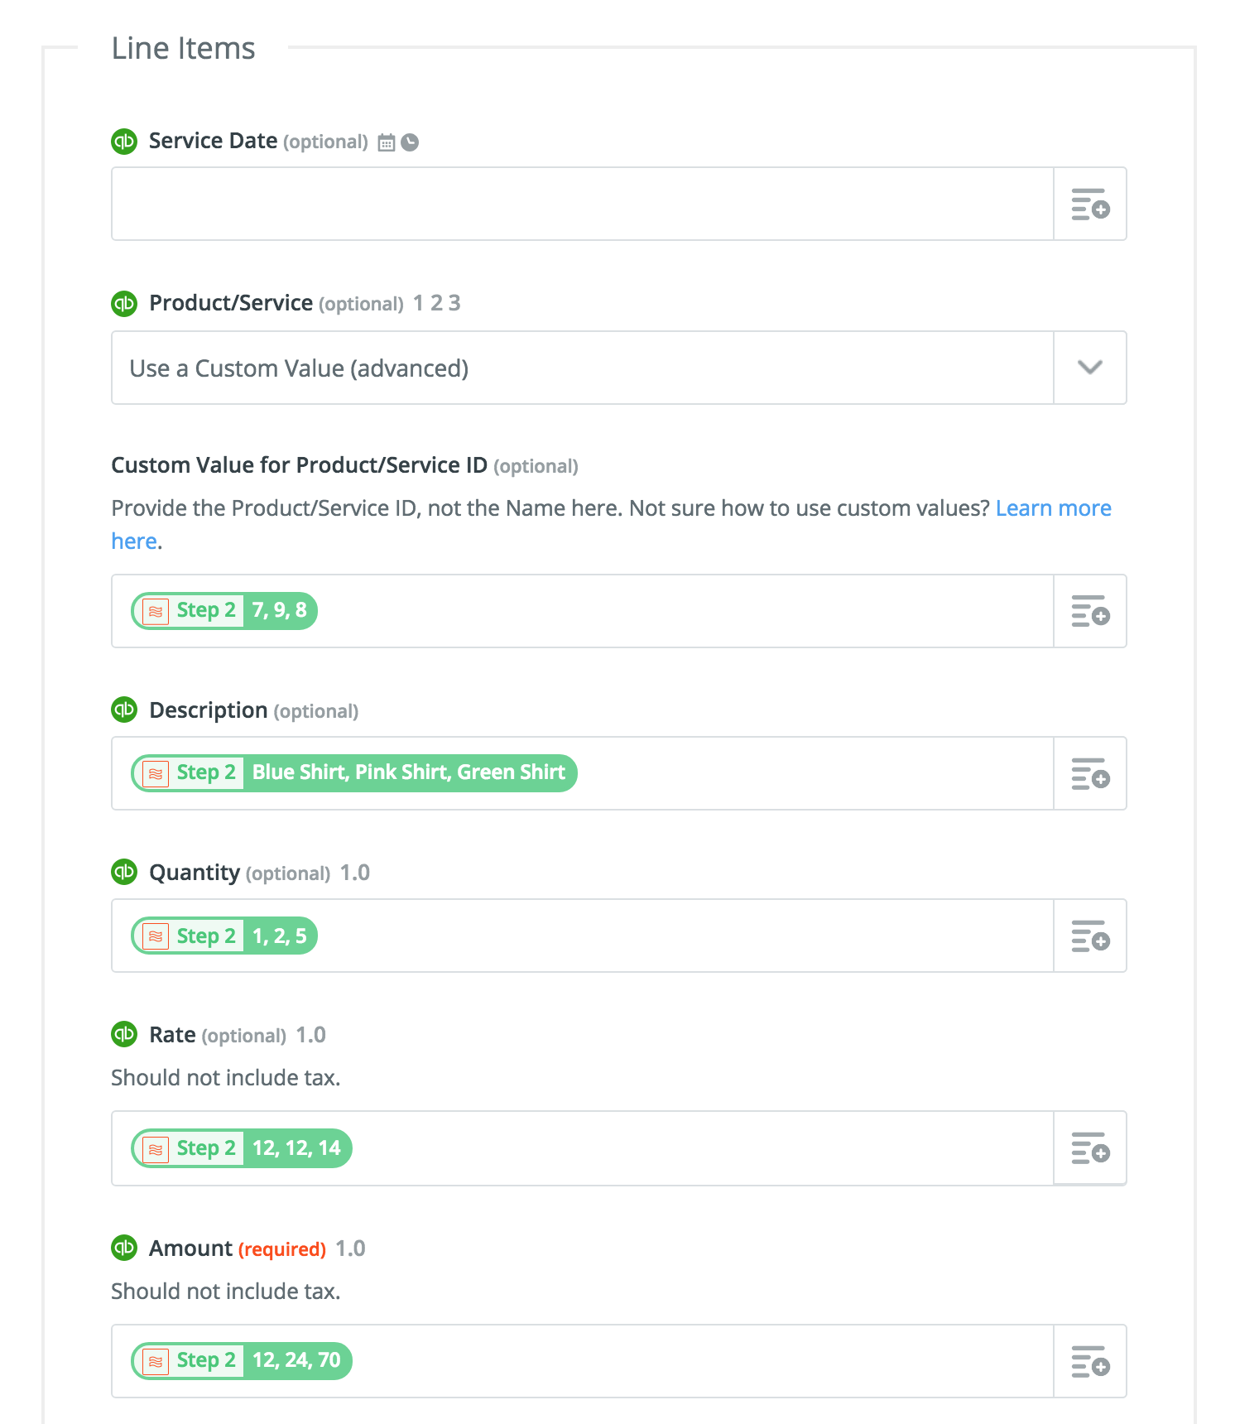Screen dimensions: 1235x1424
Task: Click QuickBooks icon next to Amount label
Action: coord(124,1248)
